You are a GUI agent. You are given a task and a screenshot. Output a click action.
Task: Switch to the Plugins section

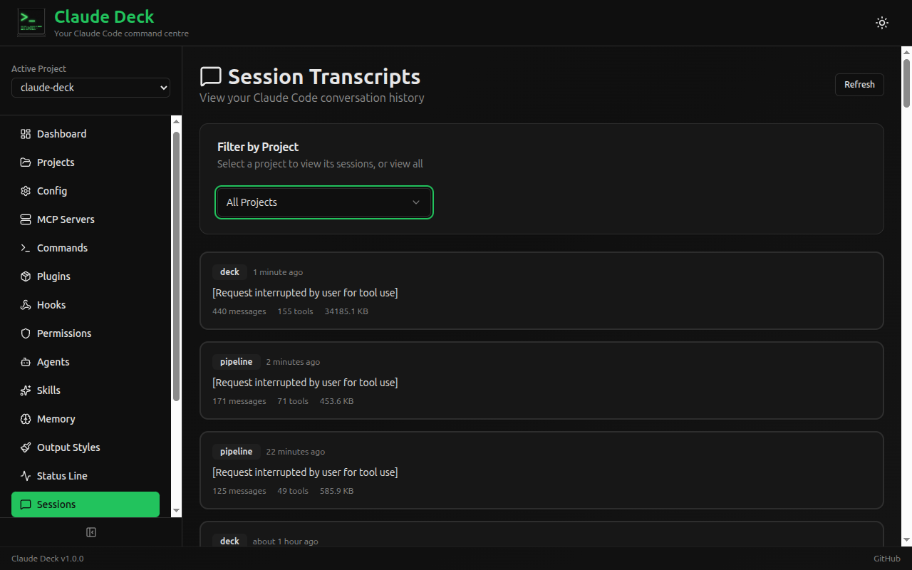coord(54,276)
